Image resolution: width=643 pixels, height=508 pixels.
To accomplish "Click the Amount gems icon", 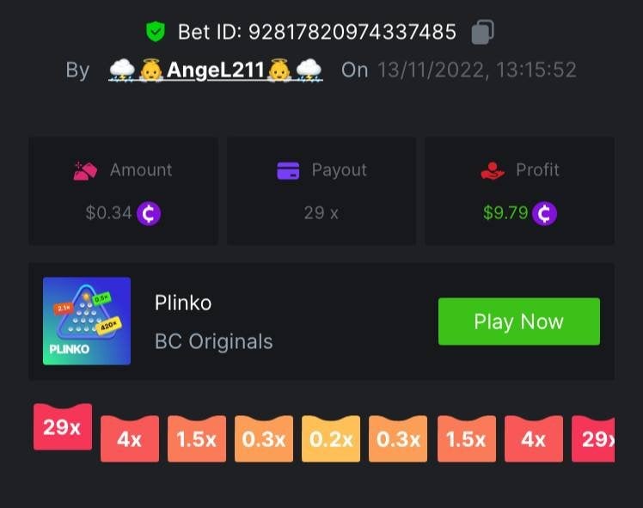I will (85, 170).
